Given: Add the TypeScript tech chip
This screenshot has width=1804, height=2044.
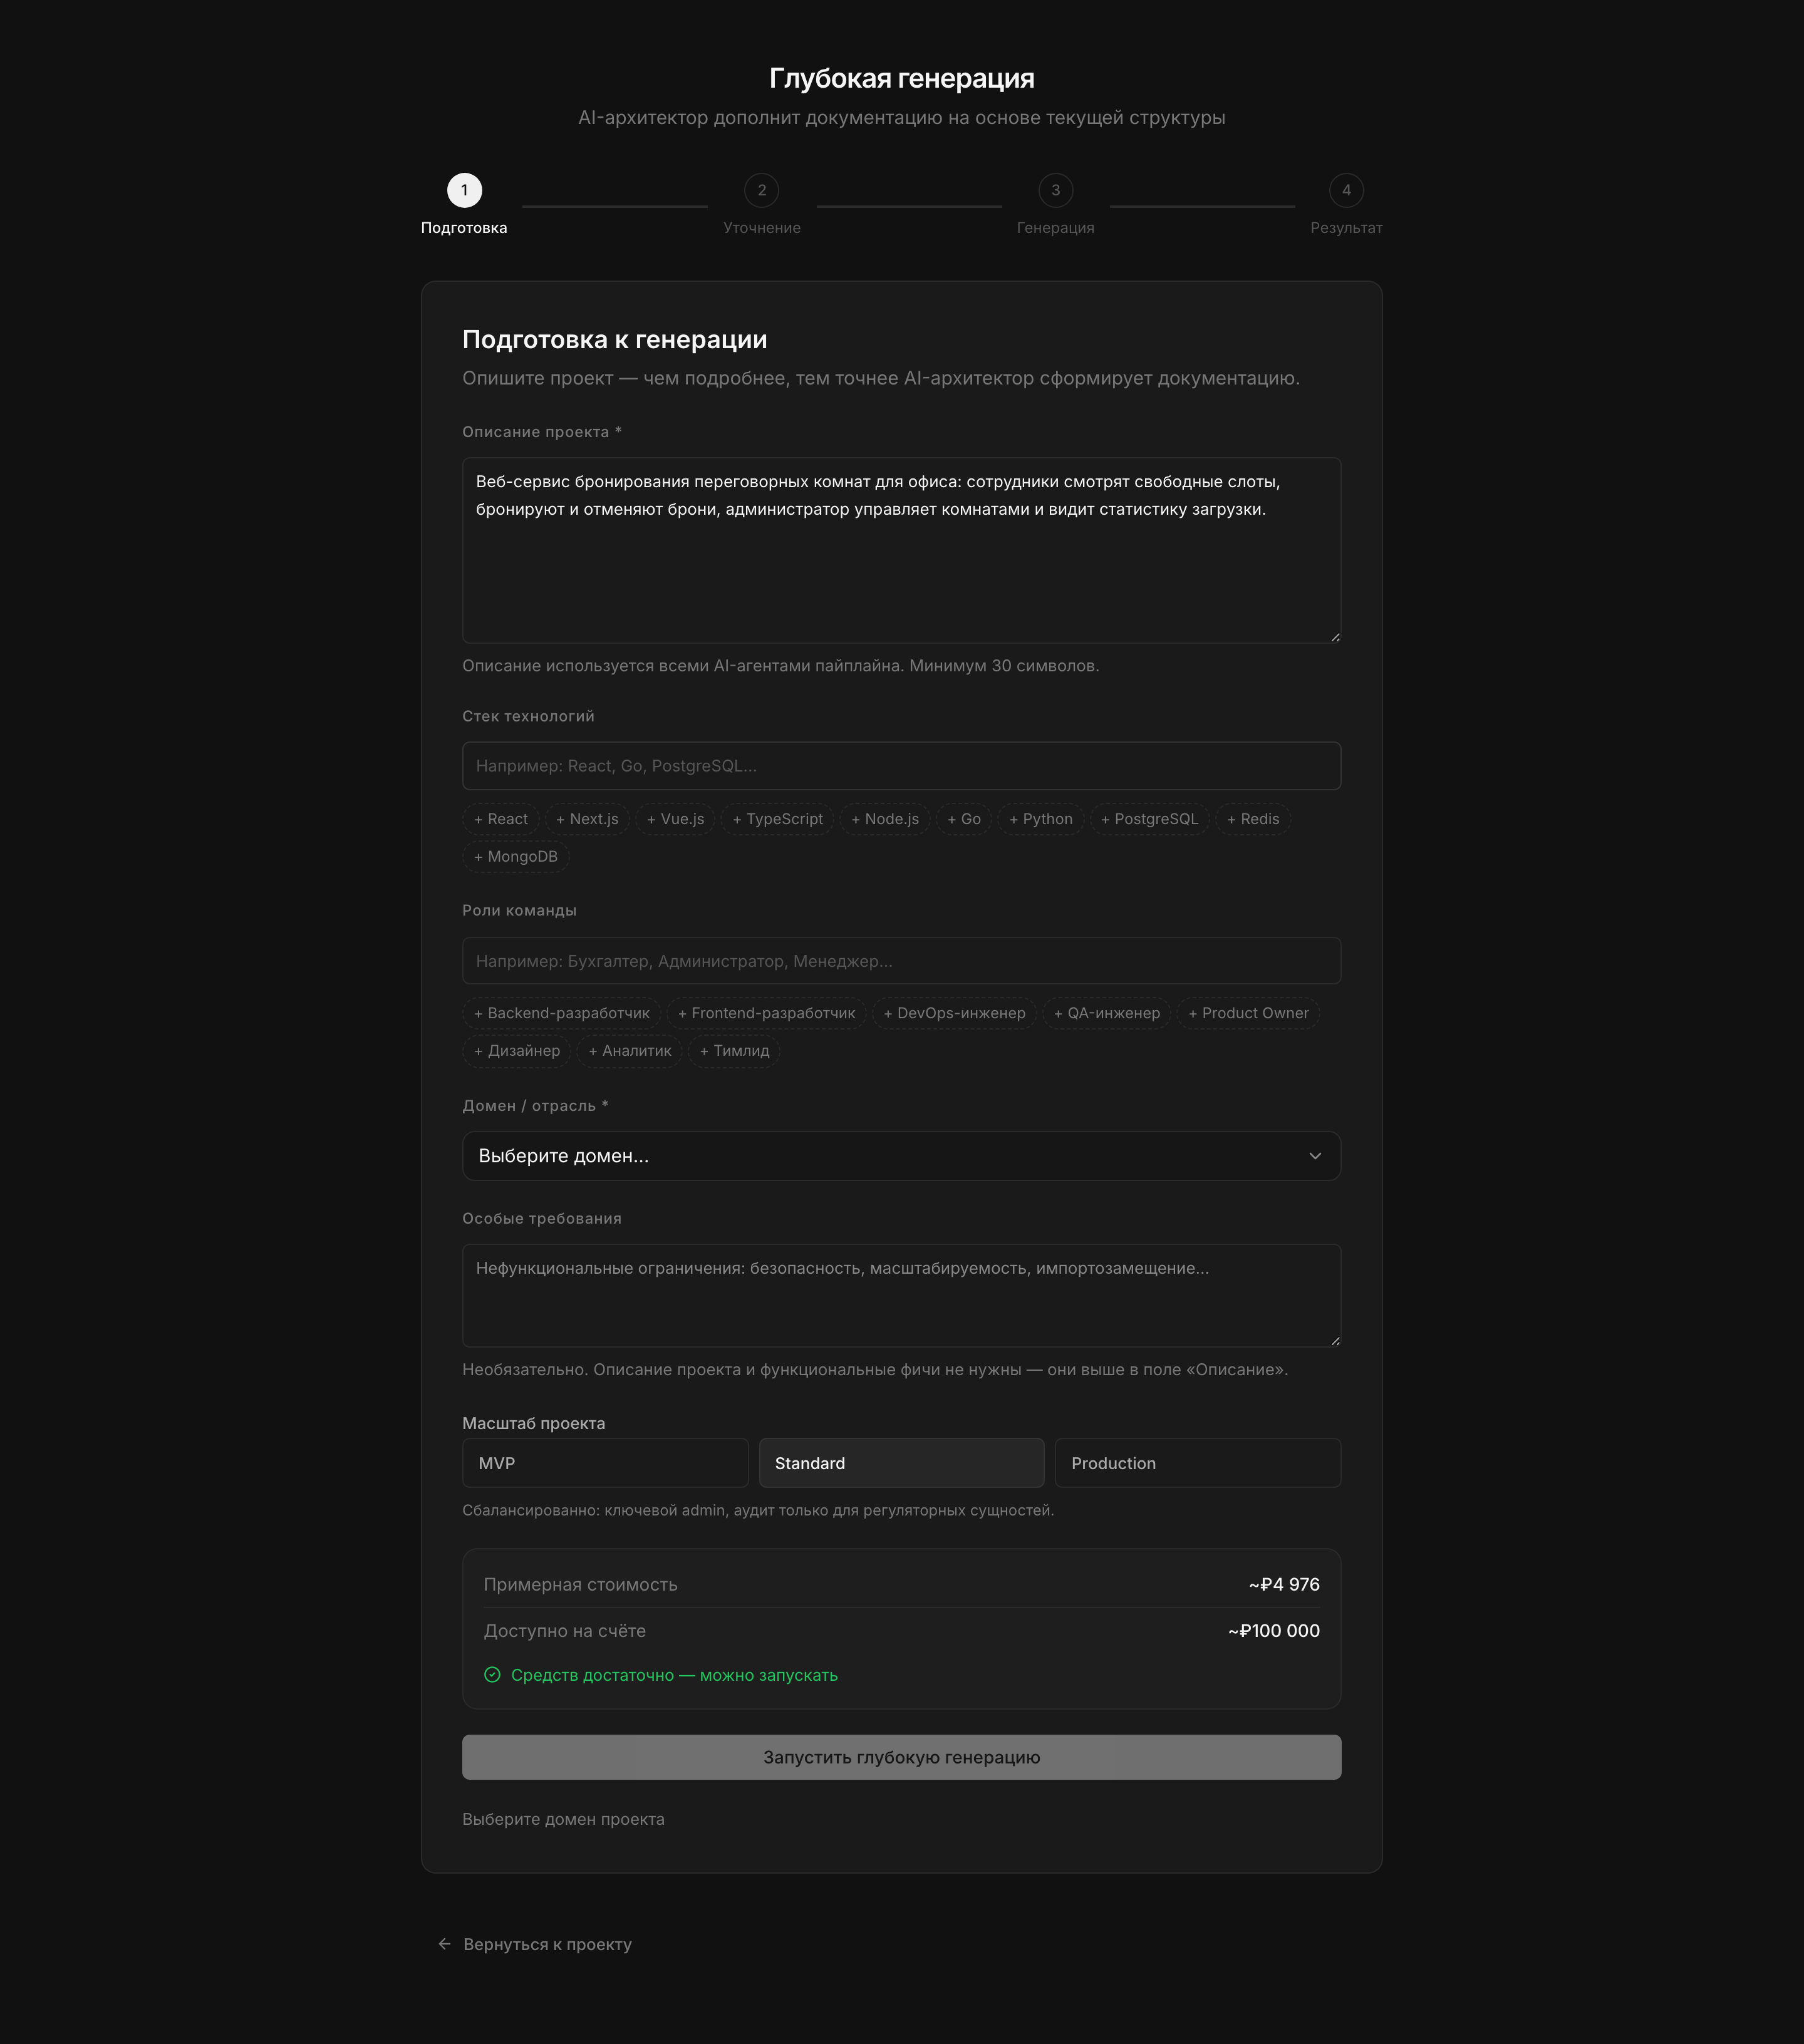Looking at the screenshot, I should click(x=778, y=819).
